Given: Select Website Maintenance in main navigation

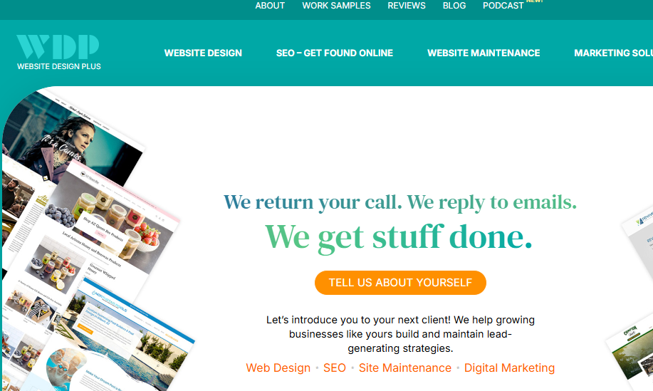Looking at the screenshot, I should (x=484, y=53).
